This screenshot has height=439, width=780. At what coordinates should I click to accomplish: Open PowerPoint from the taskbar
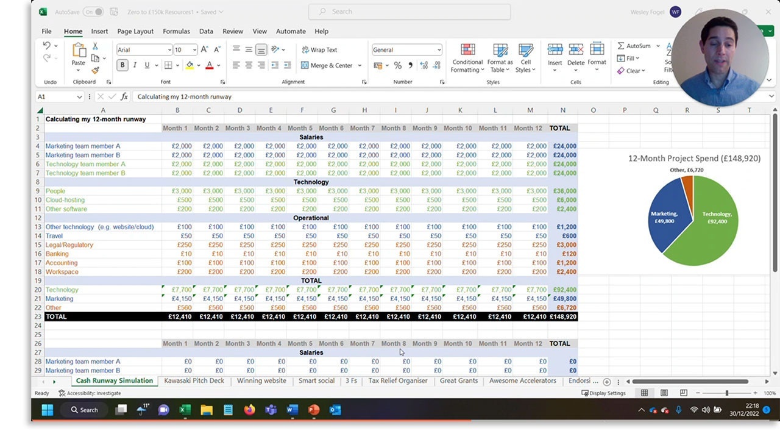coord(314,410)
